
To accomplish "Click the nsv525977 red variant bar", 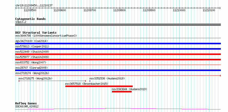I will (x=118, y=60).
